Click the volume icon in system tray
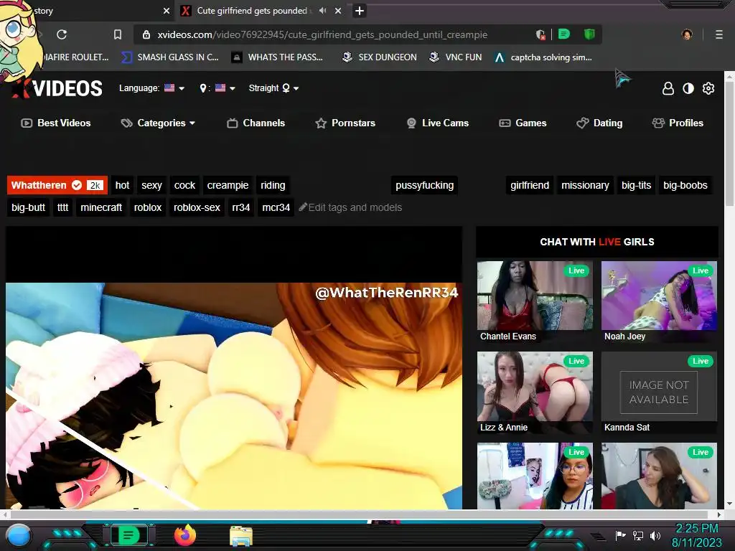The height and width of the screenshot is (551, 735). 655,535
